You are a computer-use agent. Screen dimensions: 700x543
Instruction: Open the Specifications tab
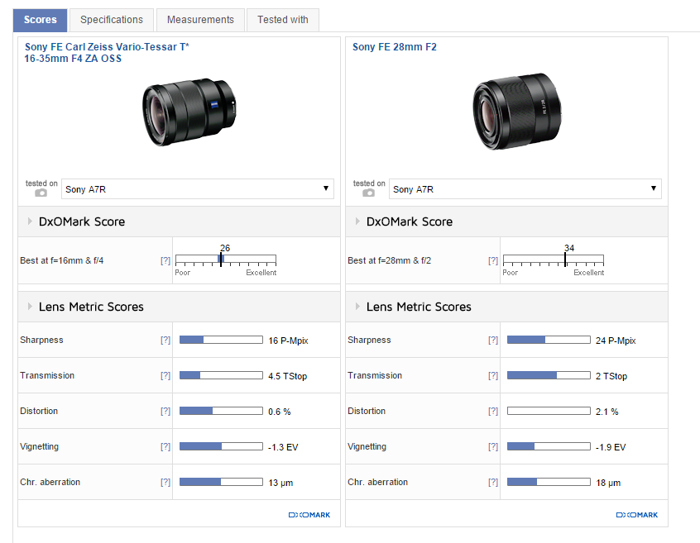(112, 20)
